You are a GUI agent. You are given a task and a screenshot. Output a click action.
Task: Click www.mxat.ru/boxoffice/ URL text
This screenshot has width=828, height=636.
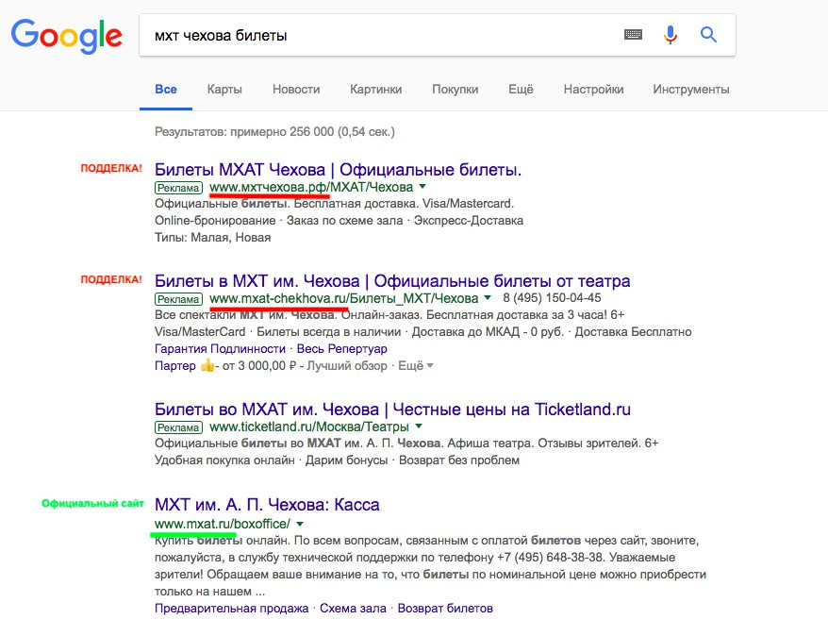pos(223,524)
